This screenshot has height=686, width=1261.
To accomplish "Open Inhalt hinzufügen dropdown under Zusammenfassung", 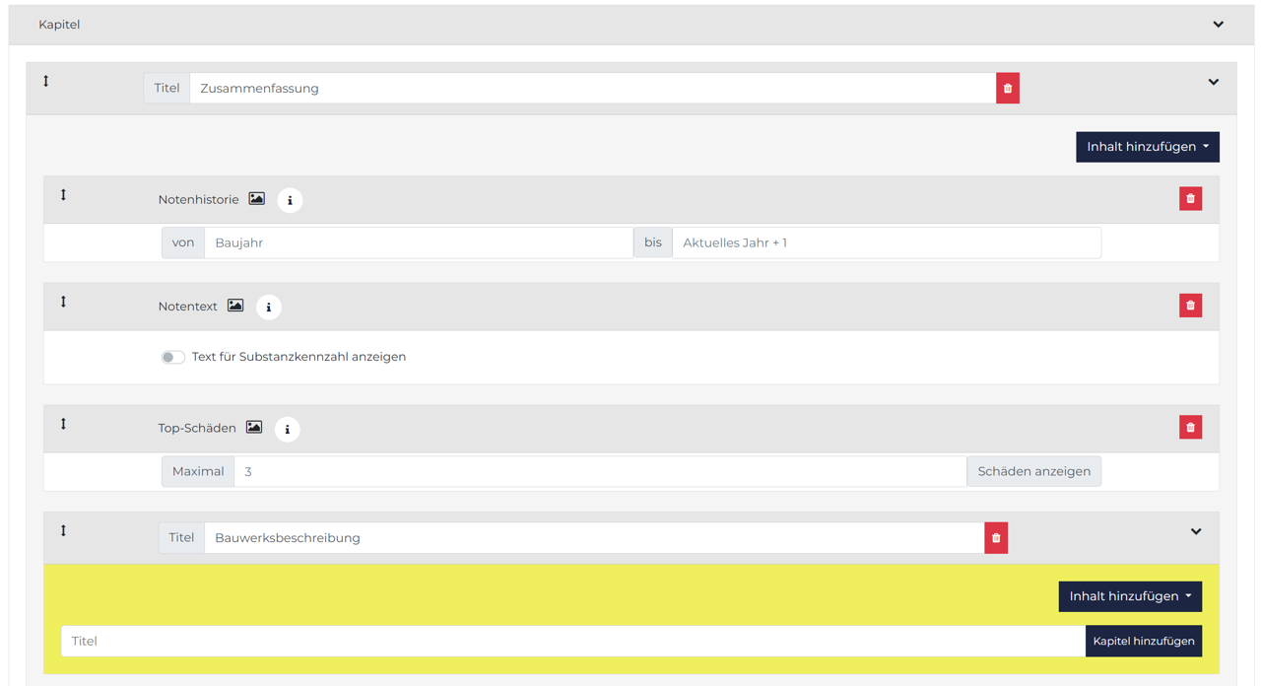I will tap(1148, 147).
